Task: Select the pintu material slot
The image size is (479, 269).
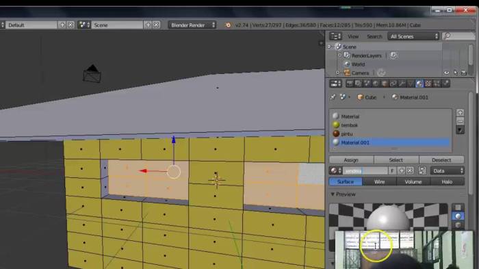Action: (x=390, y=133)
